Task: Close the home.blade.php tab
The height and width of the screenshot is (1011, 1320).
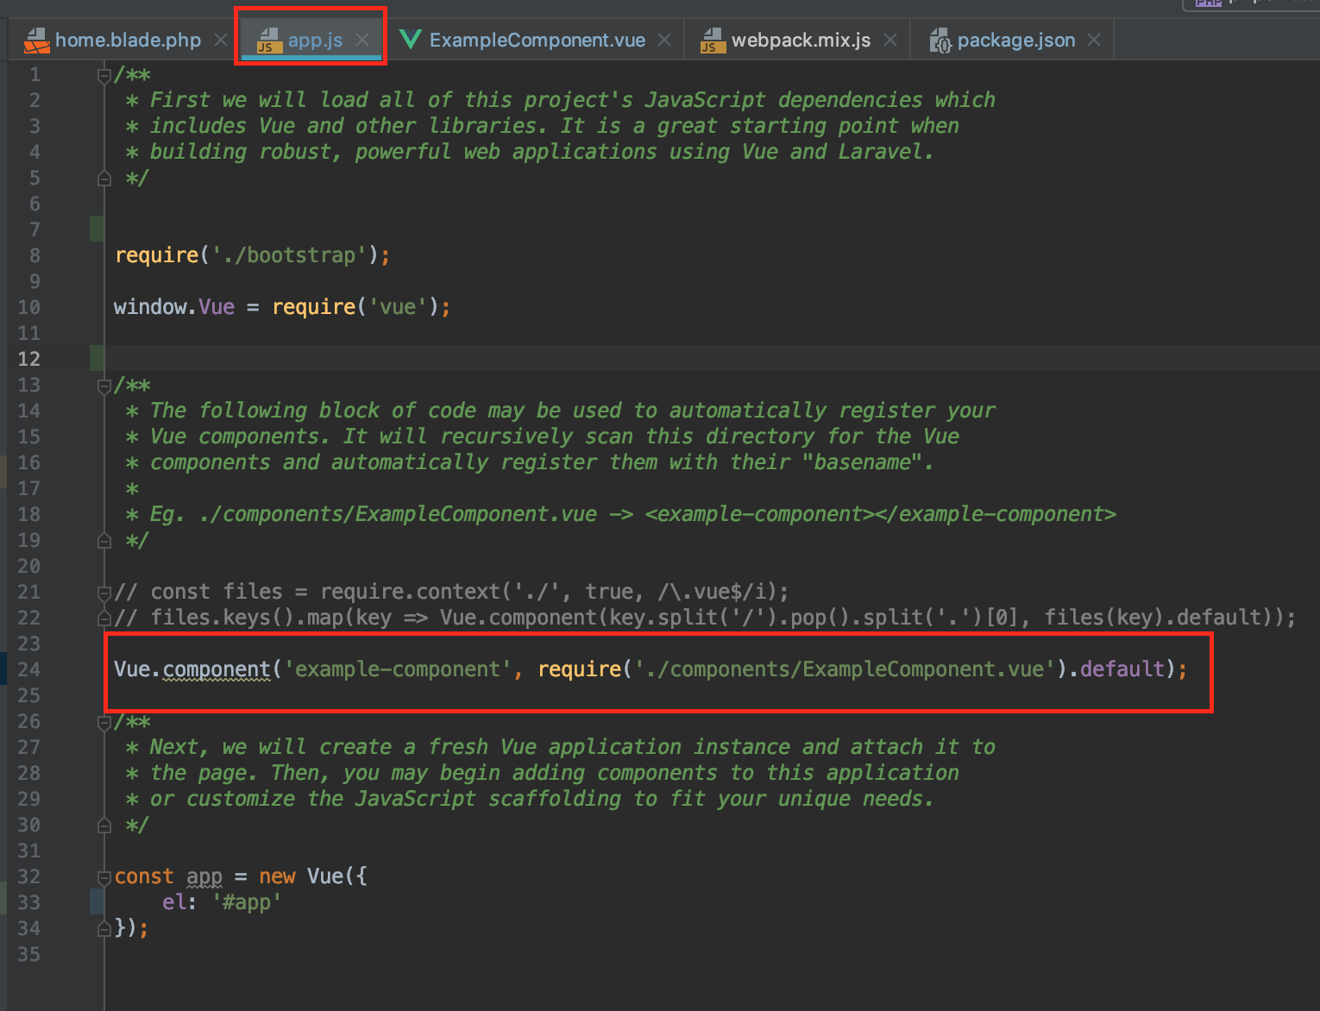Action: tap(221, 40)
